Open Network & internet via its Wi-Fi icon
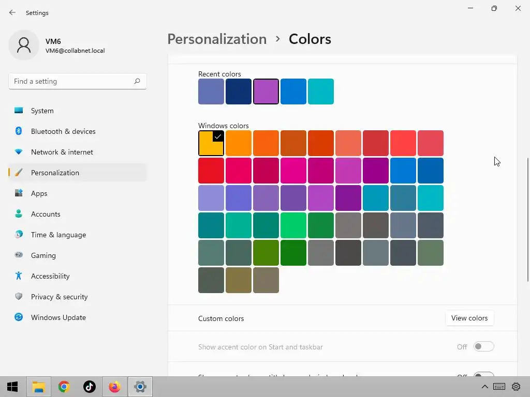This screenshot has height=397, width=530. [x=19, y=152]
